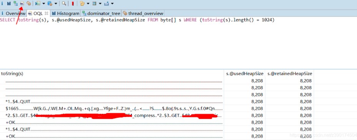Open the Histogram toolbar icon
Viewport: 357px width, 140px height.
(x=9, y=3)
